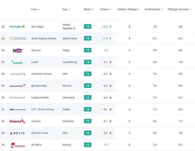Click the Aer Lingus logo
Screen dimensions: 195x151
tap(17, 27)
